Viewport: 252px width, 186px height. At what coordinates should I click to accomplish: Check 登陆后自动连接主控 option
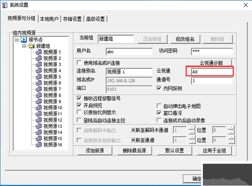79,120
